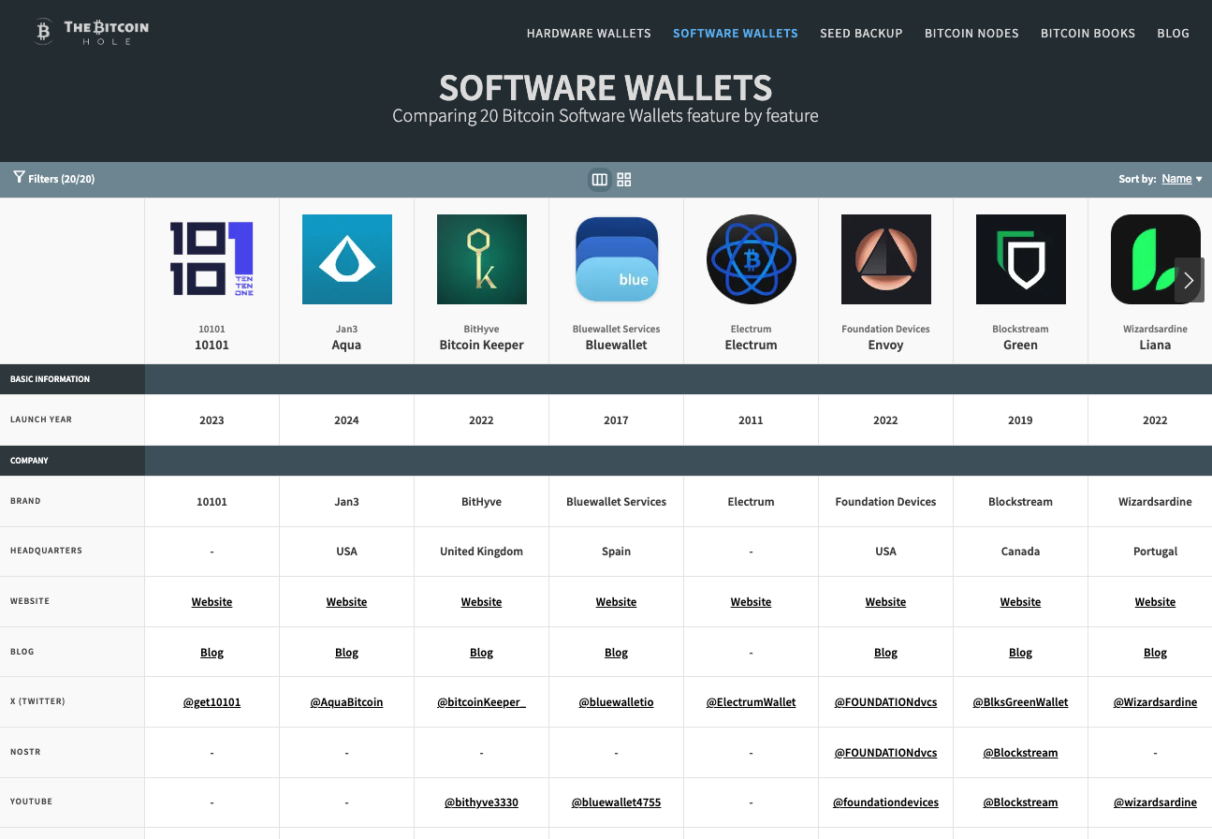This screenshot has width=1212, height=839.
Task: Click the Envoy wallet name heading
Action: tap(886, 345)
